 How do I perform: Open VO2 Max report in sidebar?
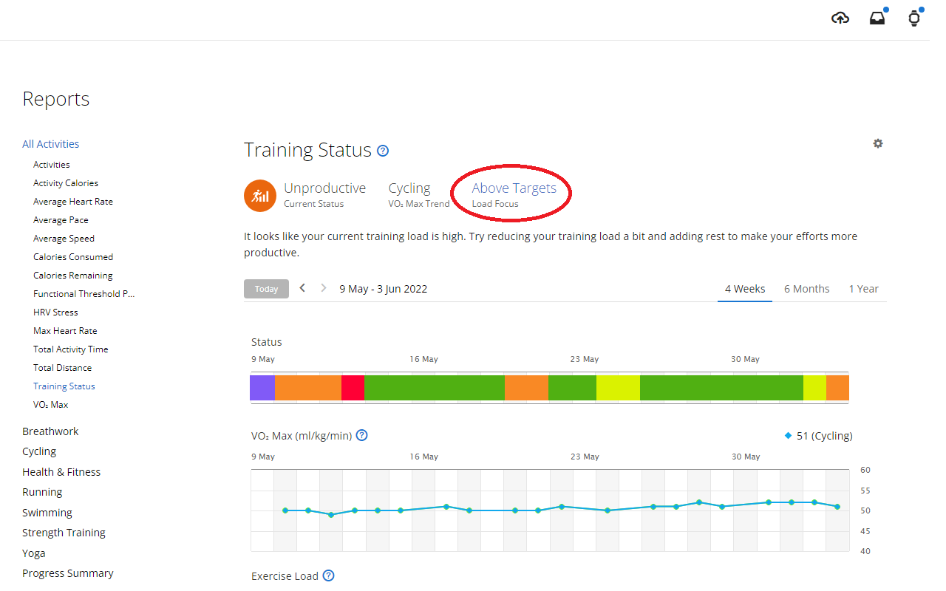click(x=51, y=405)
